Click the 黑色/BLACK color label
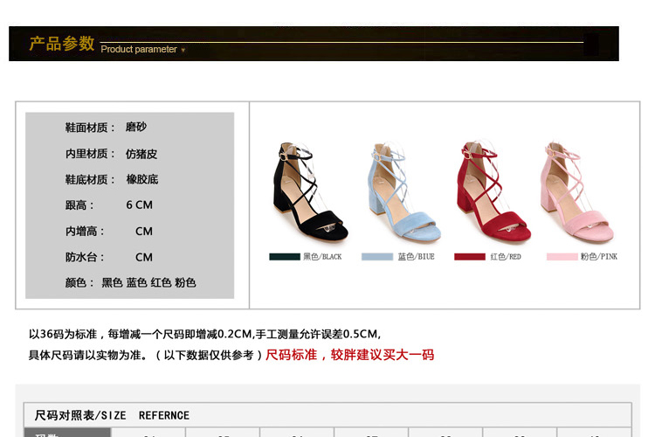The image size is (655, 437). tap(322, 257)
